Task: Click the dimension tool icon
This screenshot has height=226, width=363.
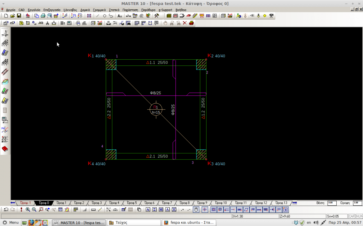Action: [x=128, y=16]
